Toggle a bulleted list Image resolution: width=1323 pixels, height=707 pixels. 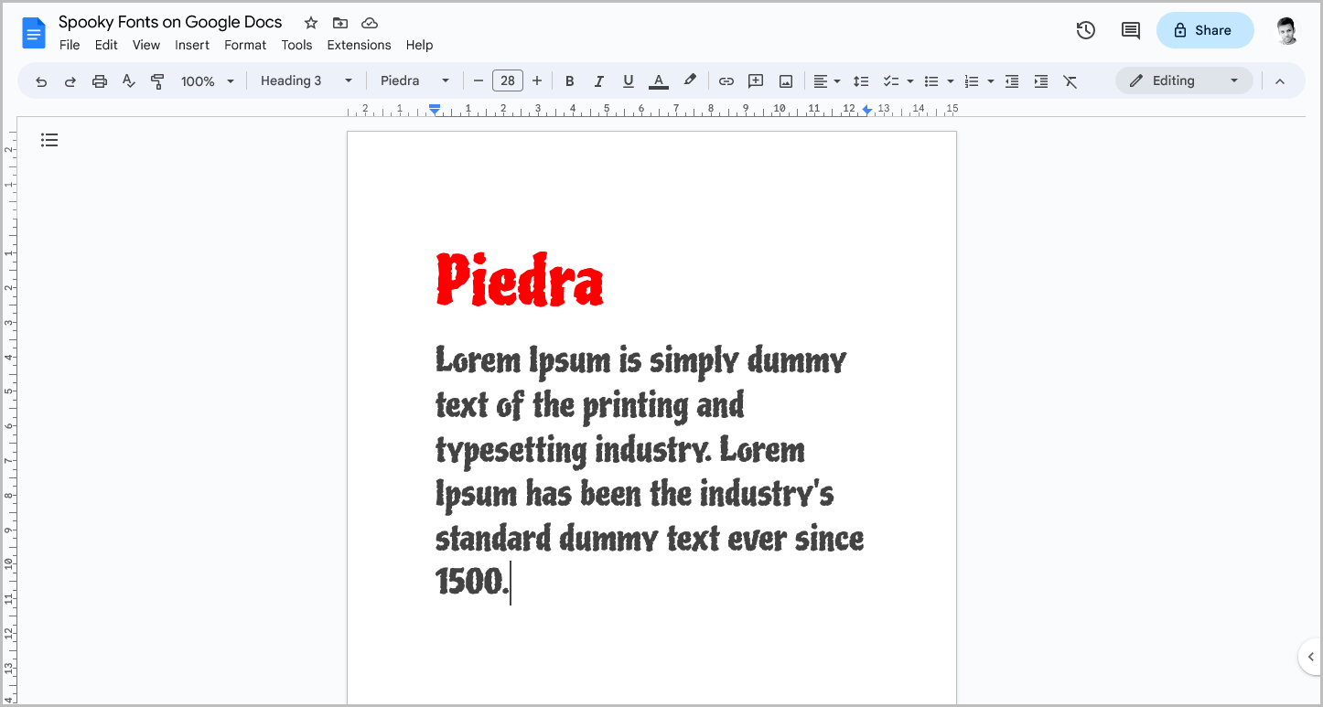(931, 80)
